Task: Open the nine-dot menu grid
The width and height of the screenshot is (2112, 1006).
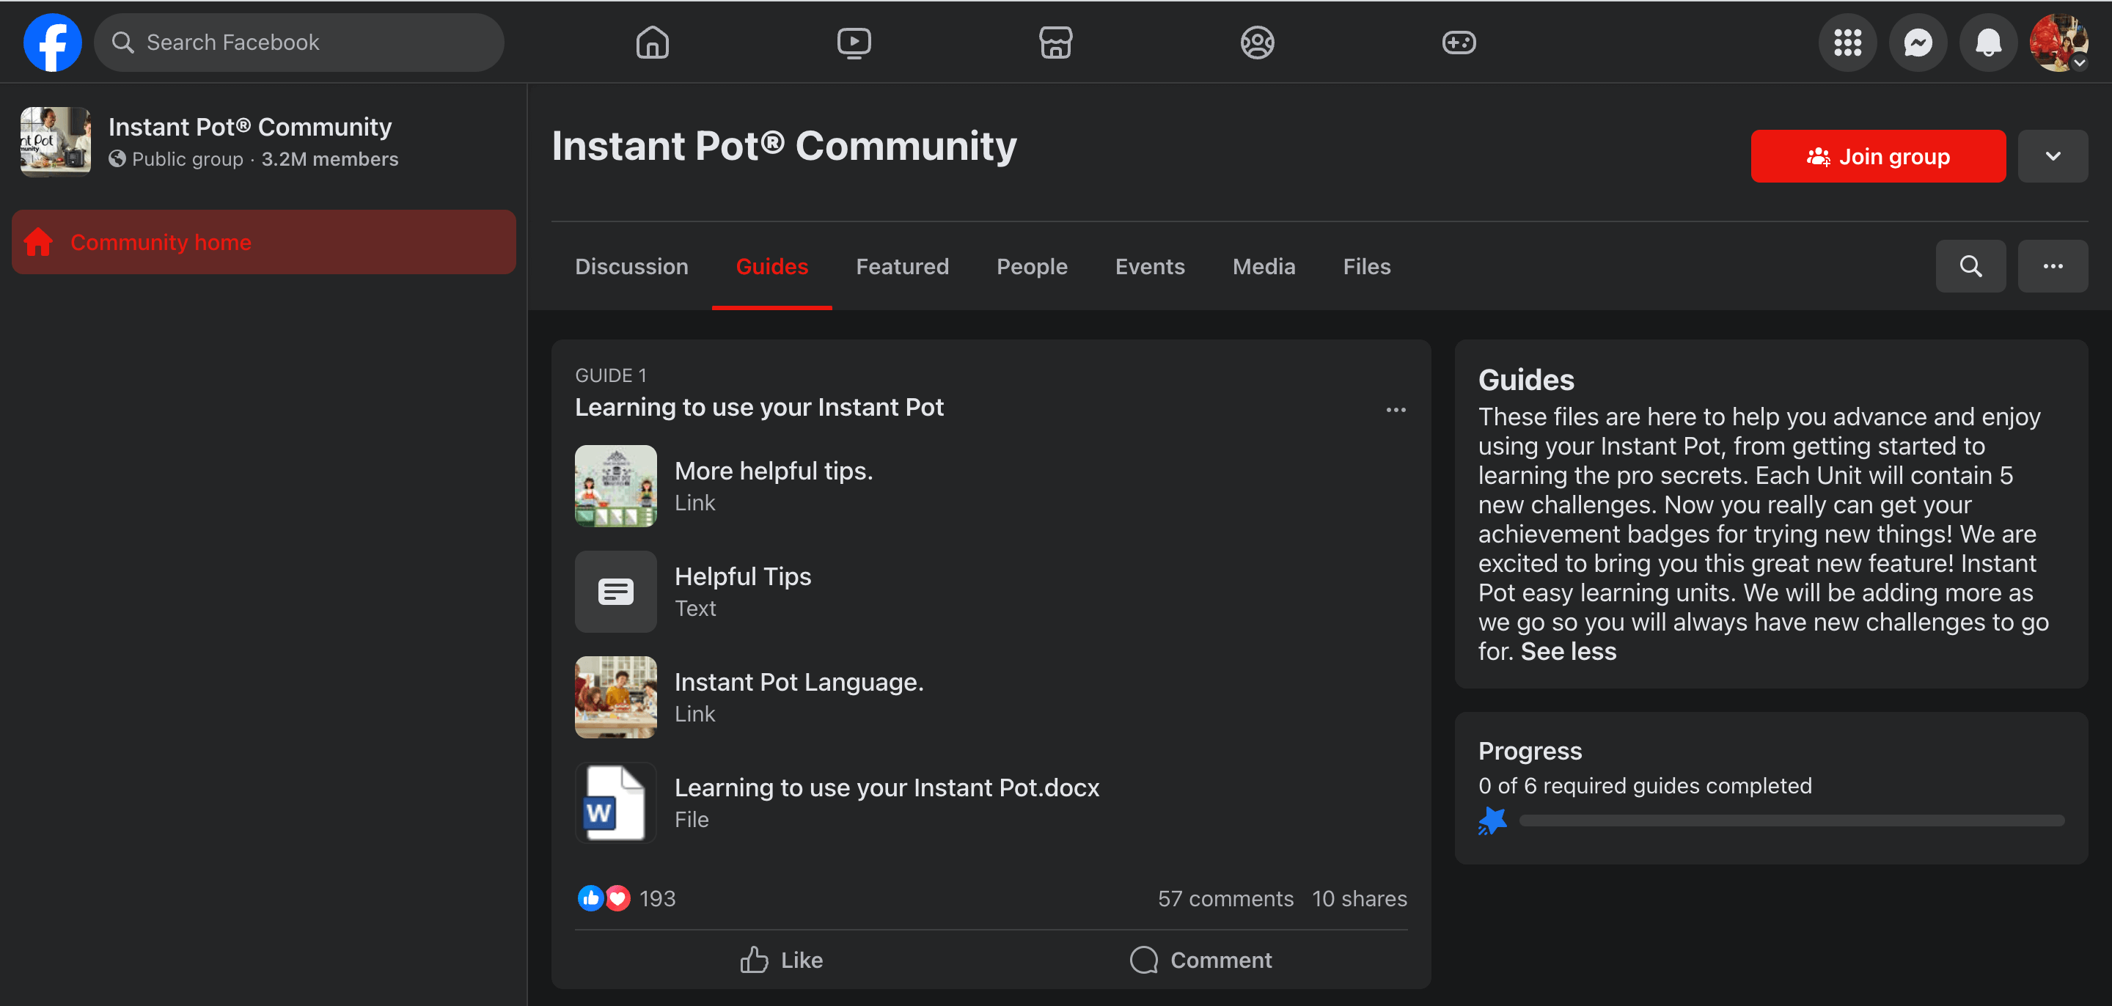Action: [x=1847, y=43]
